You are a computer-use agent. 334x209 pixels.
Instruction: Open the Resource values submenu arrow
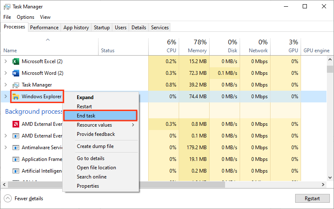coord(133,125)
